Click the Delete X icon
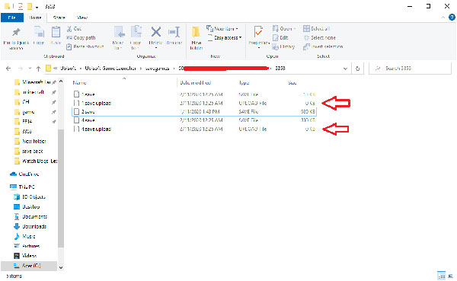The height and width of the screenshot is (281, 457). pos(156,32)
